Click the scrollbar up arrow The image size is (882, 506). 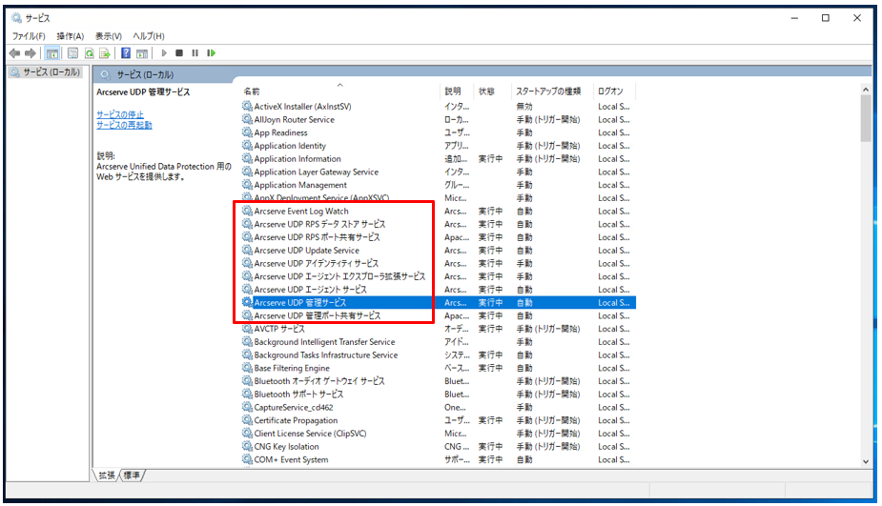coord(866,90)
